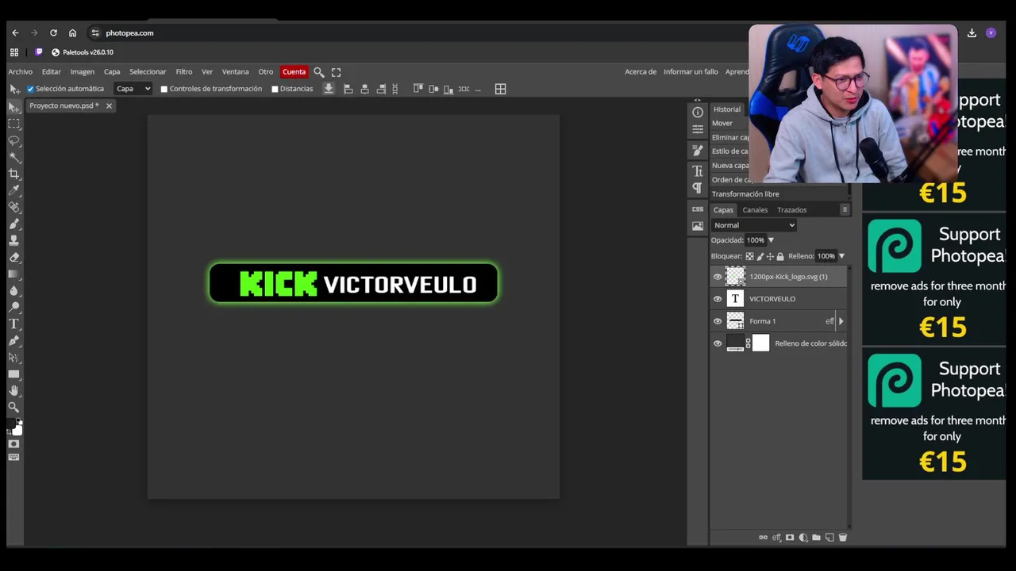Select the Rectangle shape tool
This screenshot has height=571, width=1016.
click(13, 374)
